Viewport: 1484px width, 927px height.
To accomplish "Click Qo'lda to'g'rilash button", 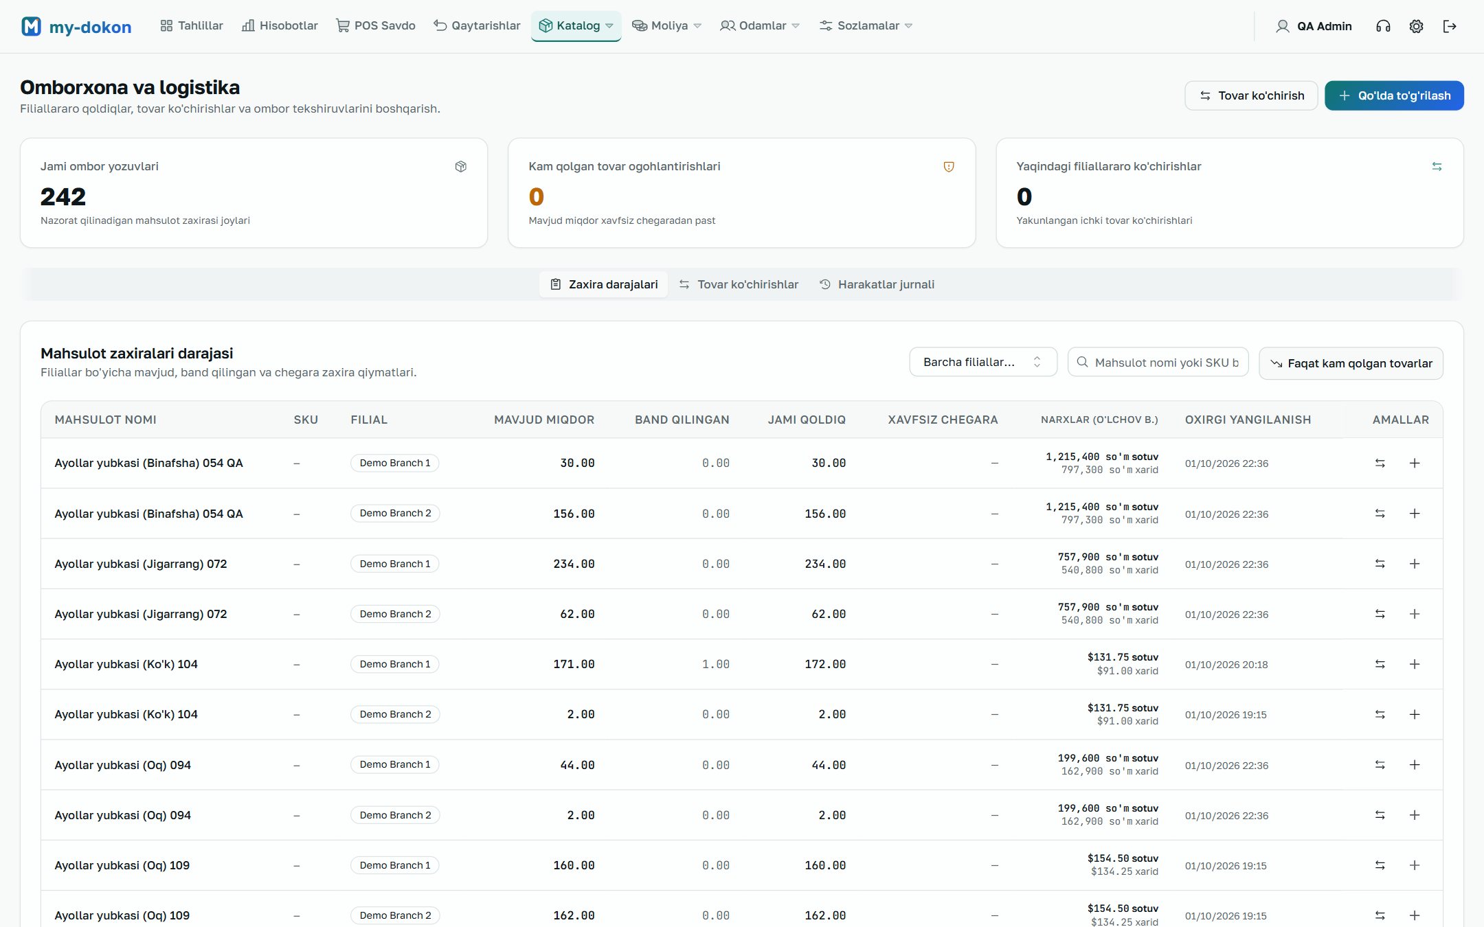I will (1394, 95).
